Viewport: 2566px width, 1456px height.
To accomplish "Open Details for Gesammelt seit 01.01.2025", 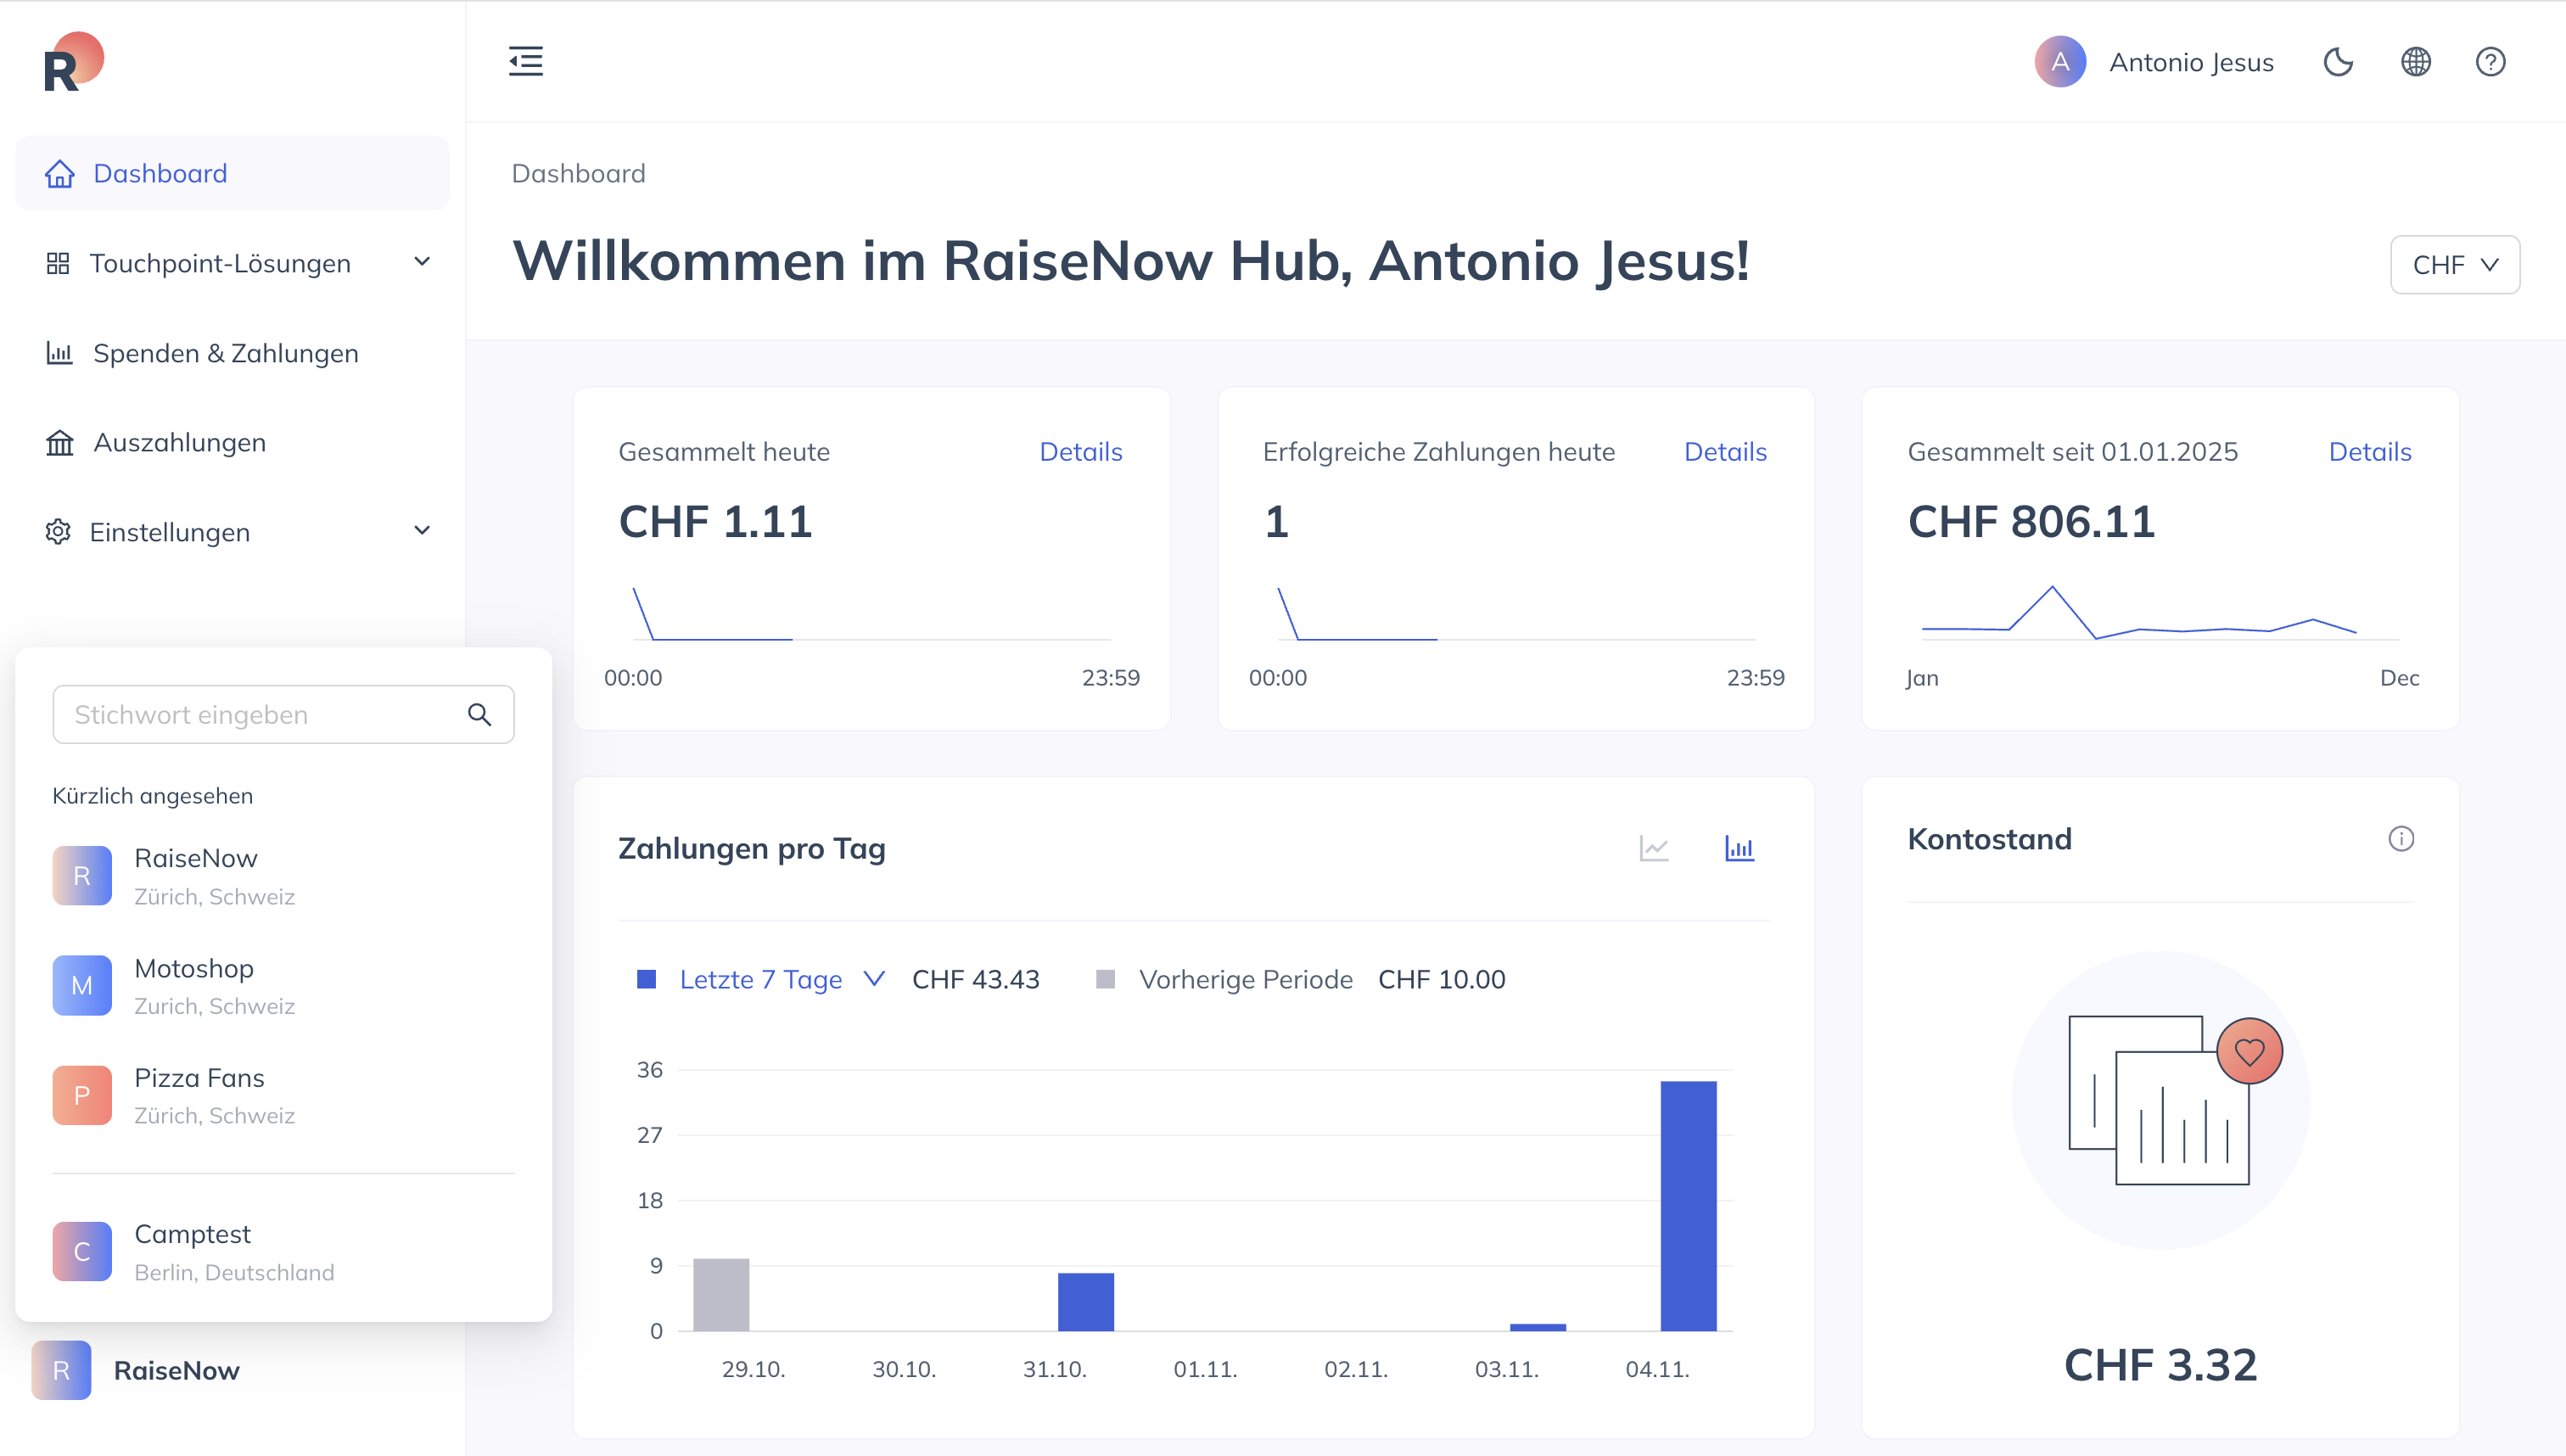I will click(x=2370, y=452).
